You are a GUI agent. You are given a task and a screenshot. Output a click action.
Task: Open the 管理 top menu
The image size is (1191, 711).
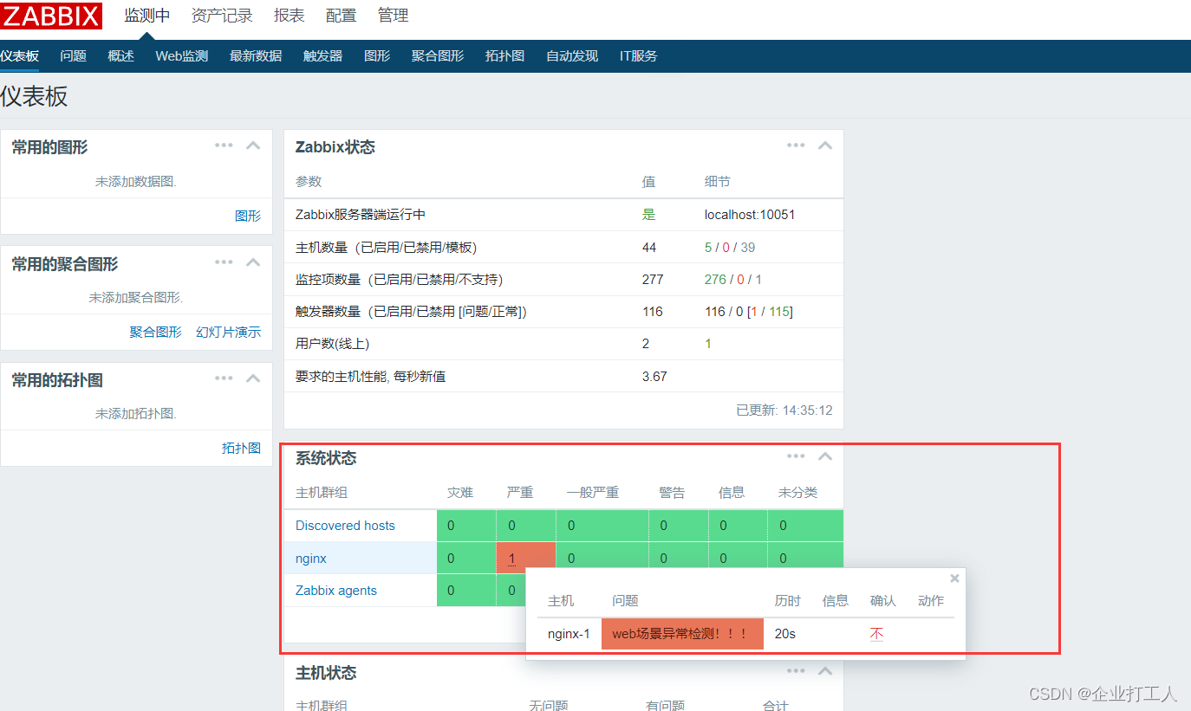[x=394, y=16]
